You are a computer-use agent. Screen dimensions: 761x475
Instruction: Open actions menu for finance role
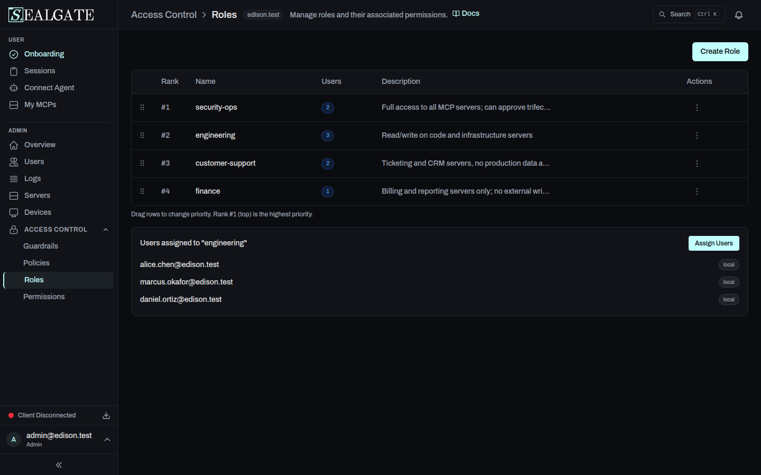pos(697,192)
